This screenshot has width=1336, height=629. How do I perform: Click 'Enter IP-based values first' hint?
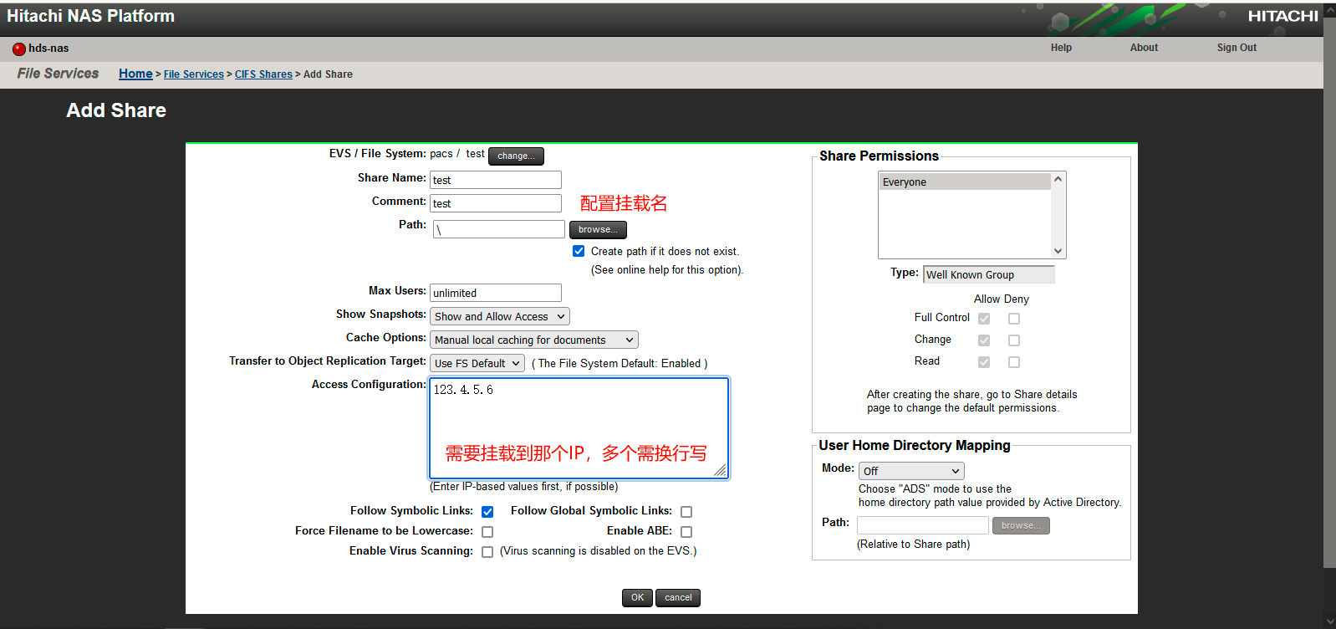(x=524, y=487)
